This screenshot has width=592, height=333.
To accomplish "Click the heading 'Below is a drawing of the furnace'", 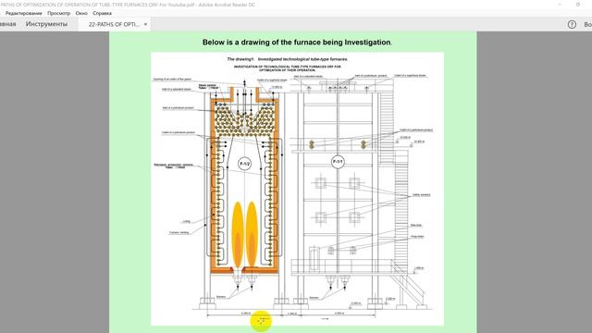I will point(297,43).
